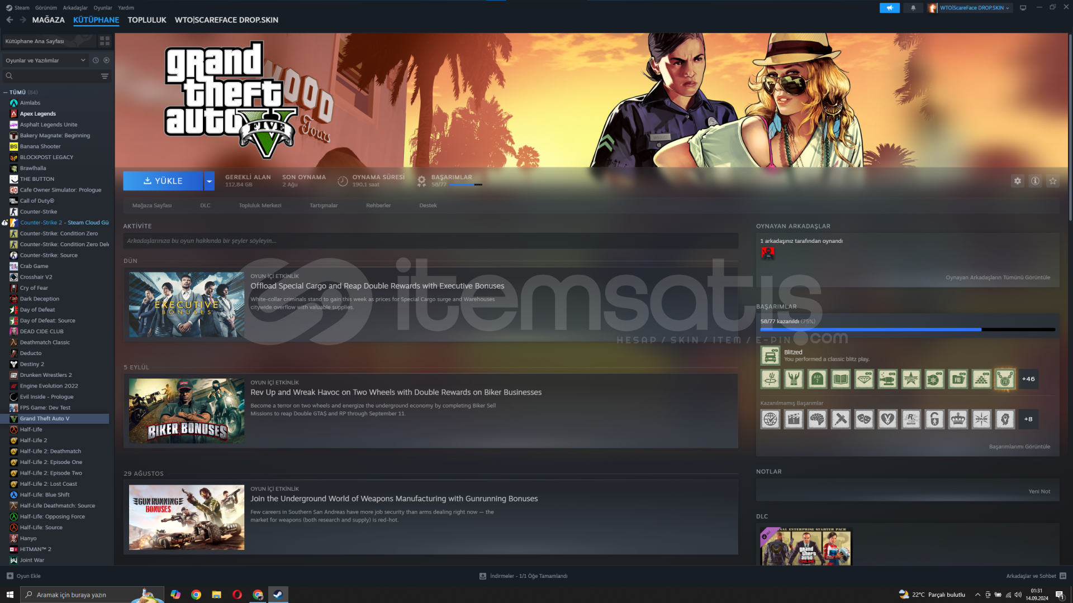Open the announcements megaphone icon
The image size is (1073, 603).
(x=889, y=8)
